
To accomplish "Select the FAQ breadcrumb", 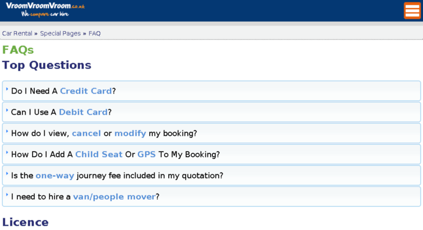I will tap(94, 33).
